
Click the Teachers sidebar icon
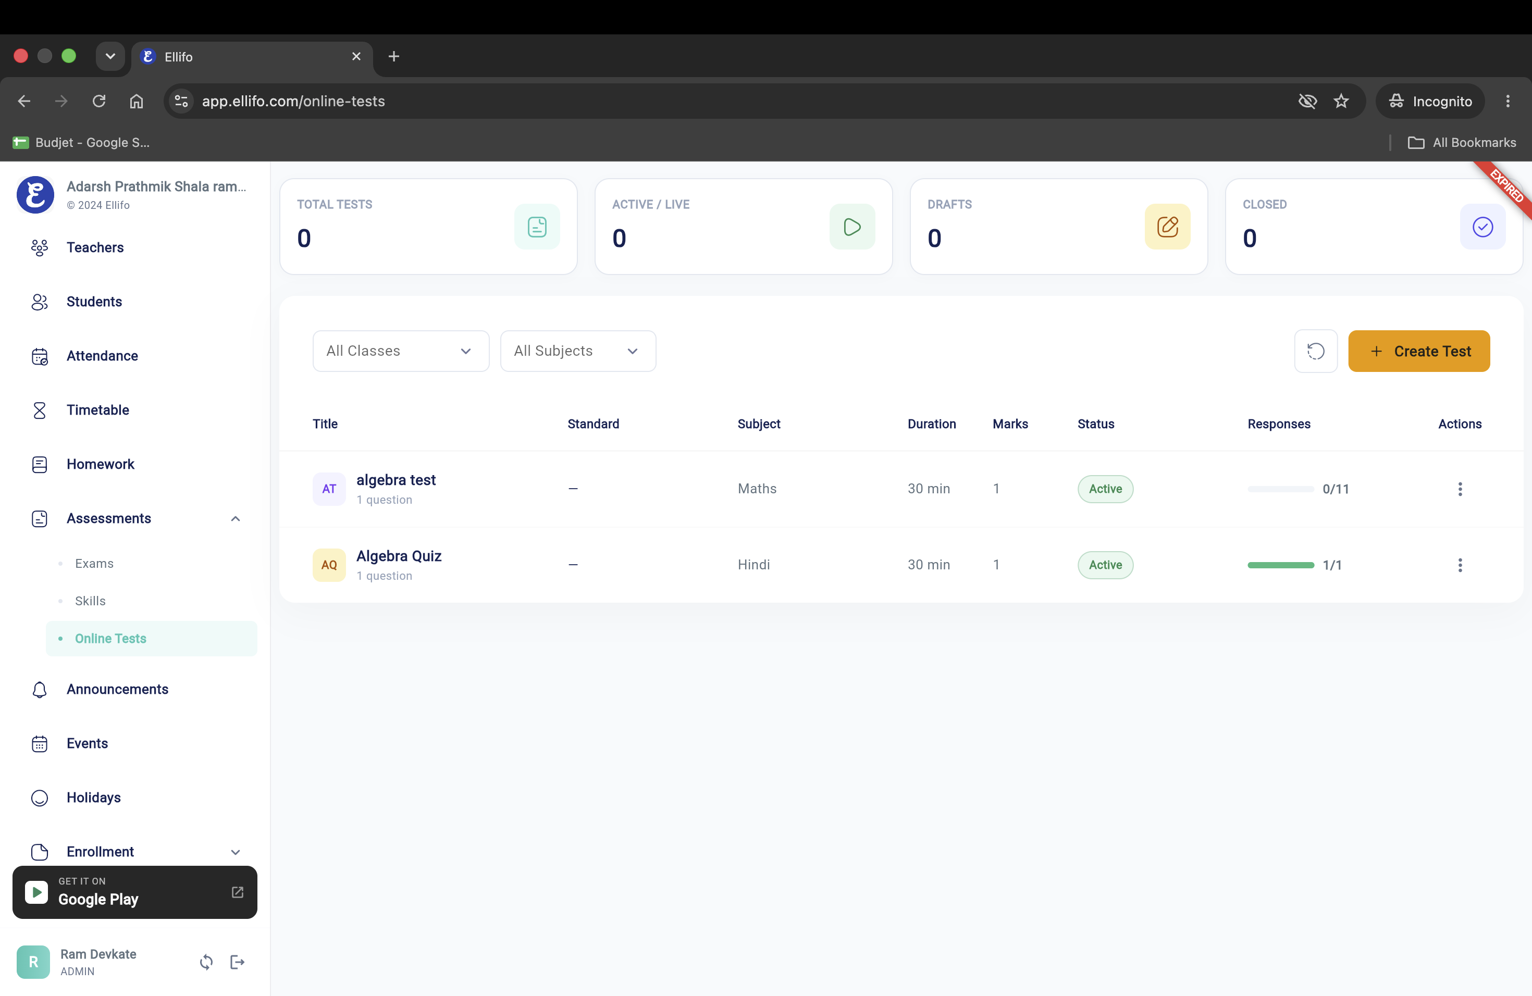pyautogui.click(x=39, y=248)
